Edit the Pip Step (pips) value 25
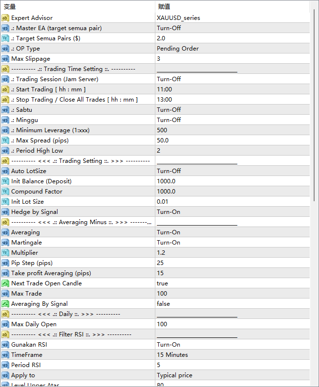 160,263
